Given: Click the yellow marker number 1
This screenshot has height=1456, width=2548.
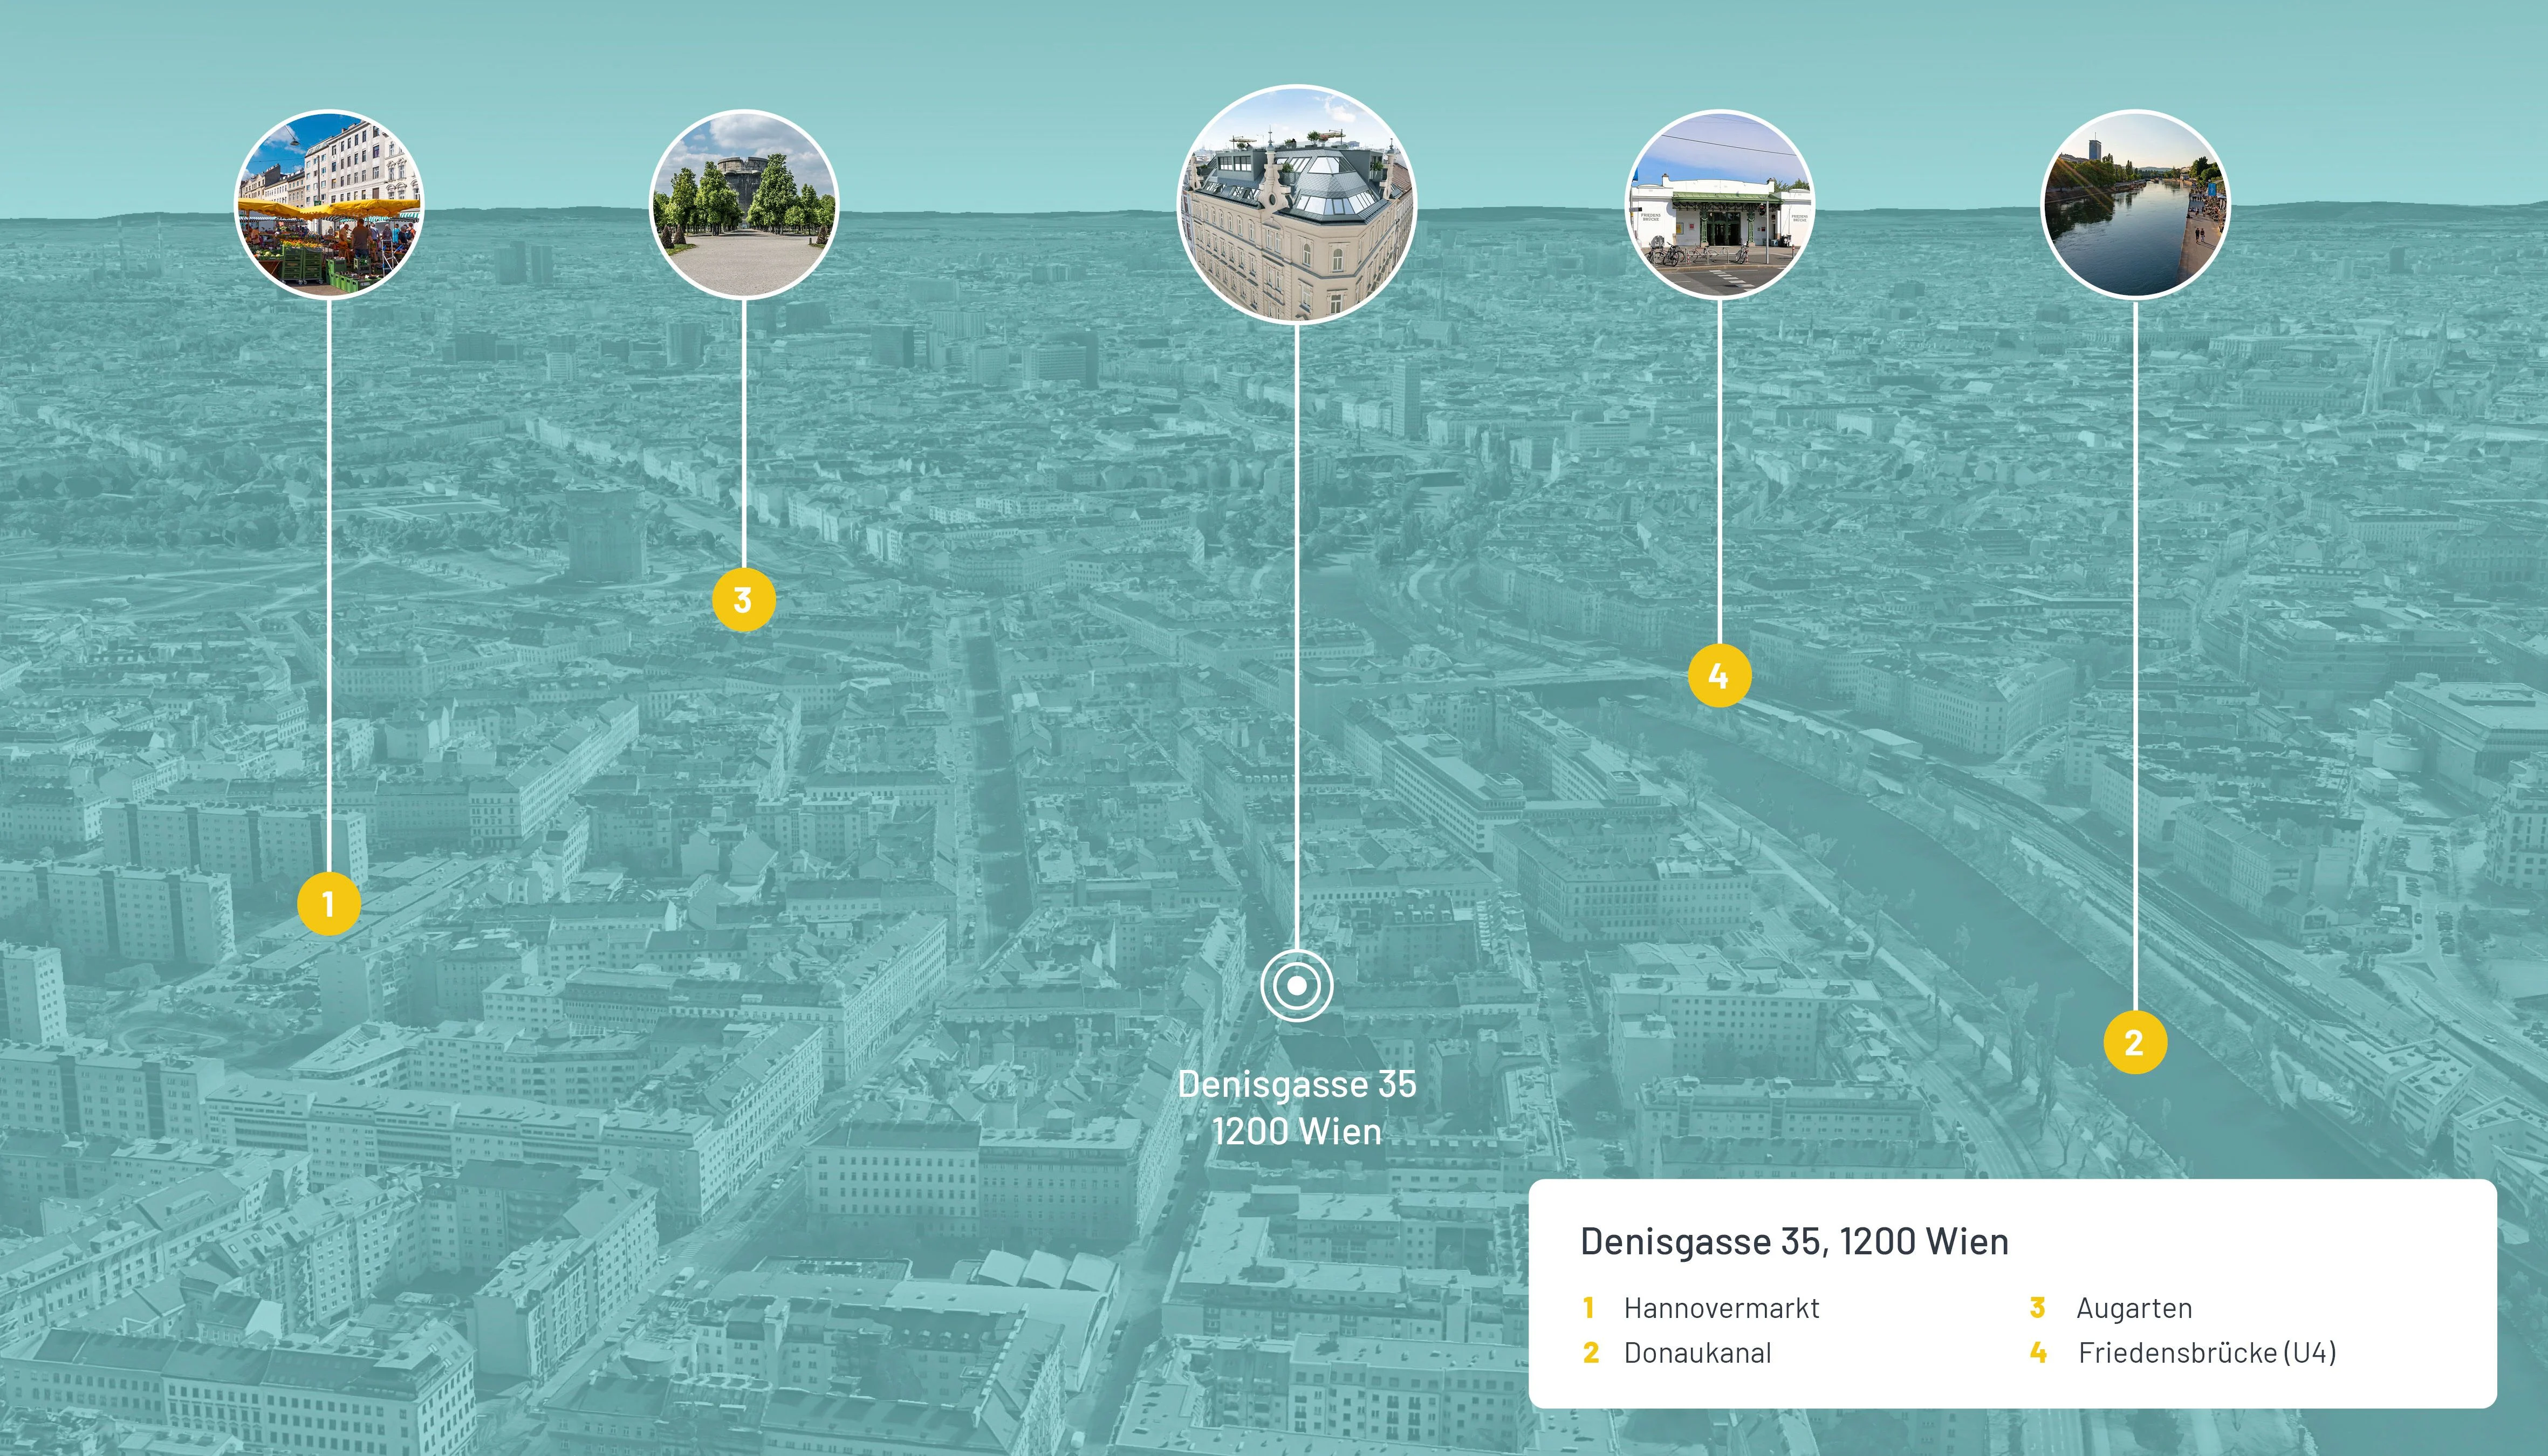Looking at the screenshot, I should (x=328, y=904).
